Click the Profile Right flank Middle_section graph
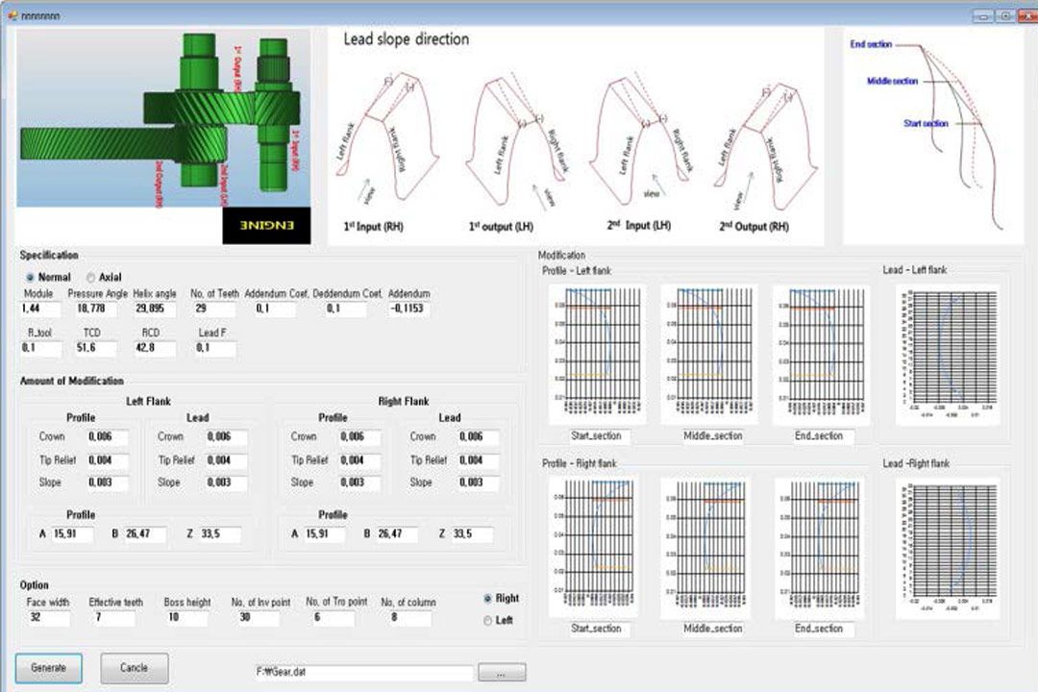The image size is (1038, 692). (x=708, y=548)
